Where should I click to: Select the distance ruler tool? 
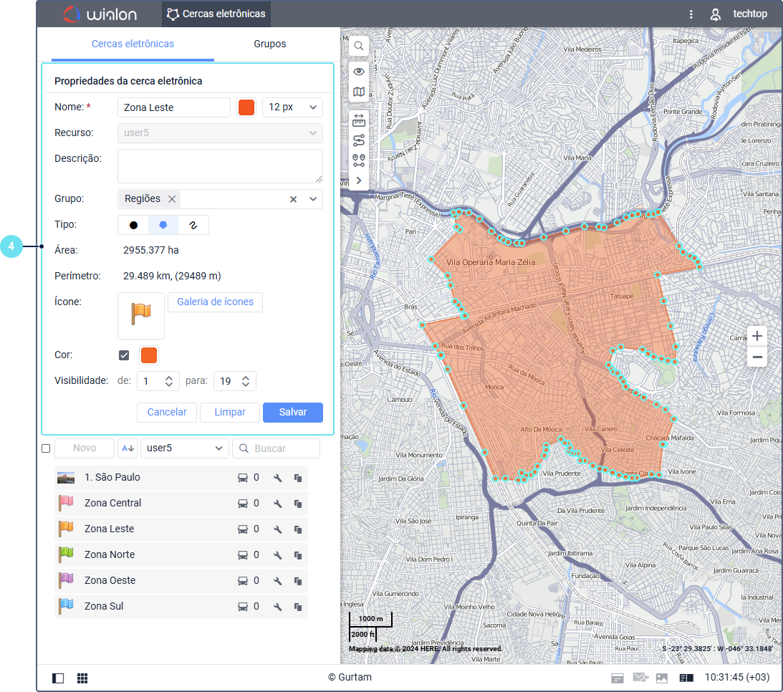coord(359,120)
